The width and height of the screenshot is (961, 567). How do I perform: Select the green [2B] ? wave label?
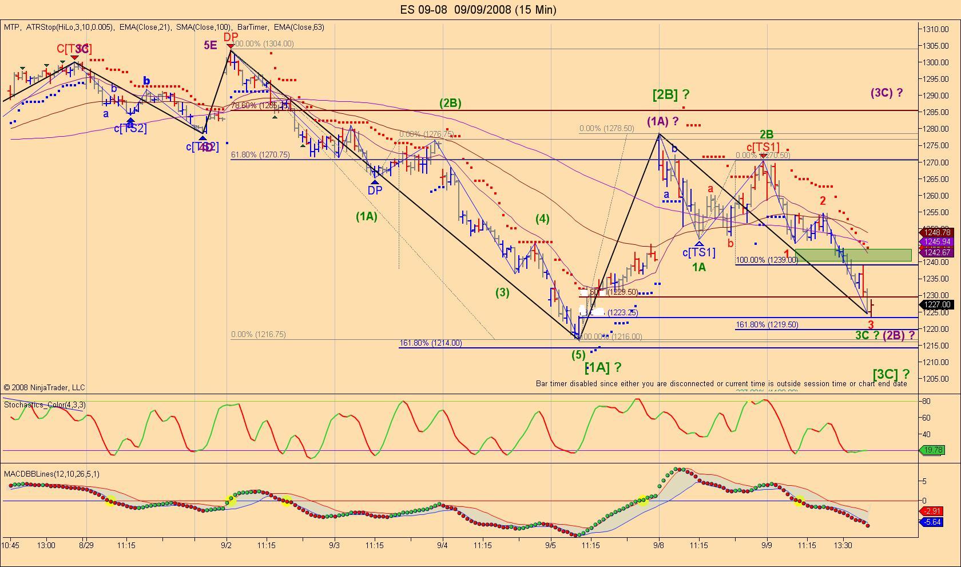671,94
